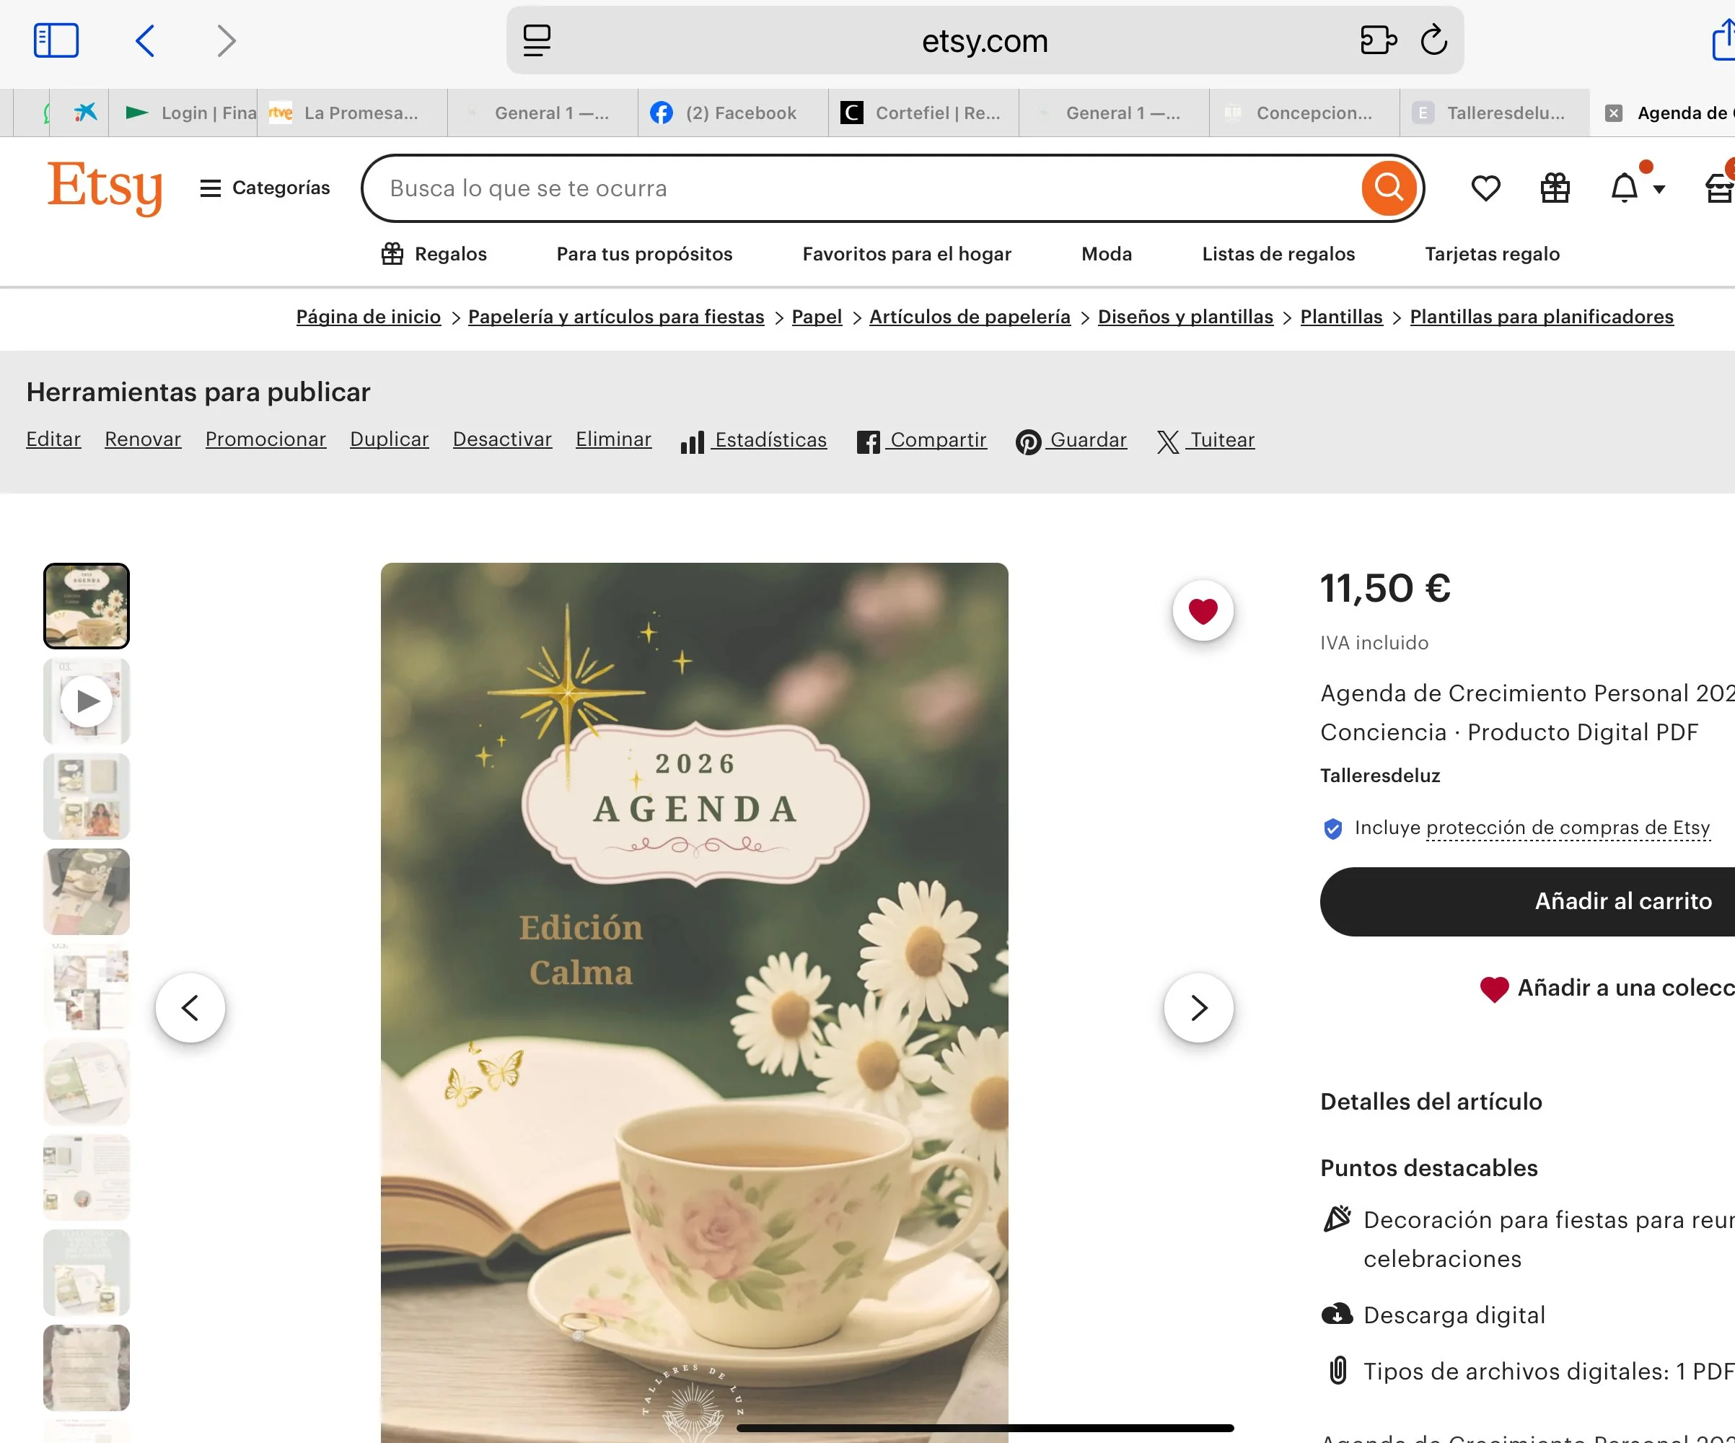
Task: Open the gift registry icon
Action: click(x=1555, y=188)
